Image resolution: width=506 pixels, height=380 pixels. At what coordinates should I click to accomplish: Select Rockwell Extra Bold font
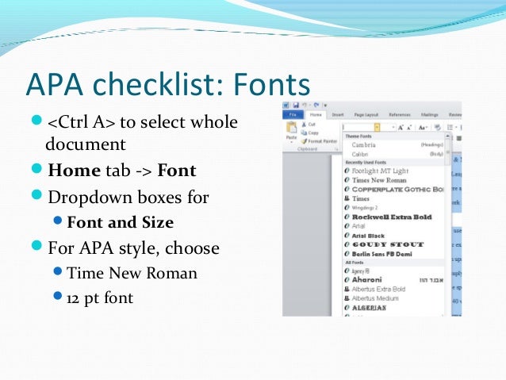[393, 217]
